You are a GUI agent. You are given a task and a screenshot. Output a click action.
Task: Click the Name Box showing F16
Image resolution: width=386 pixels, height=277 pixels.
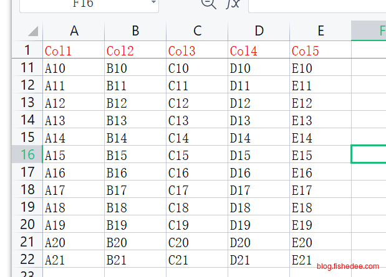84,4
